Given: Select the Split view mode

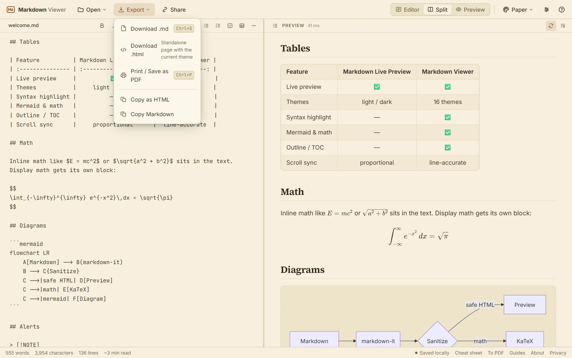Looking at the screenshot, I should pyautogui.click(x=437, y=10).
